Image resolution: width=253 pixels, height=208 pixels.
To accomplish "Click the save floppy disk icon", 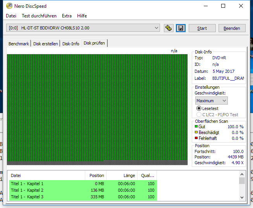I will pyautogui.click(x=181, y=28).
